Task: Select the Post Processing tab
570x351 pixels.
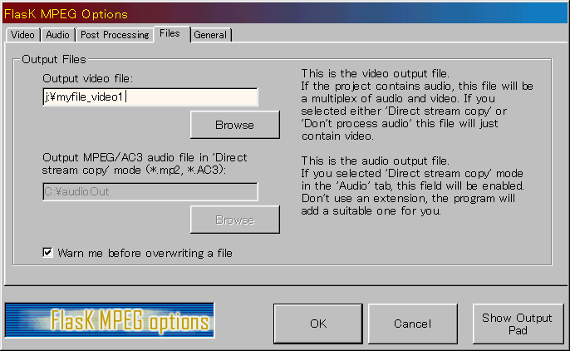Action: tap(115, 35)
